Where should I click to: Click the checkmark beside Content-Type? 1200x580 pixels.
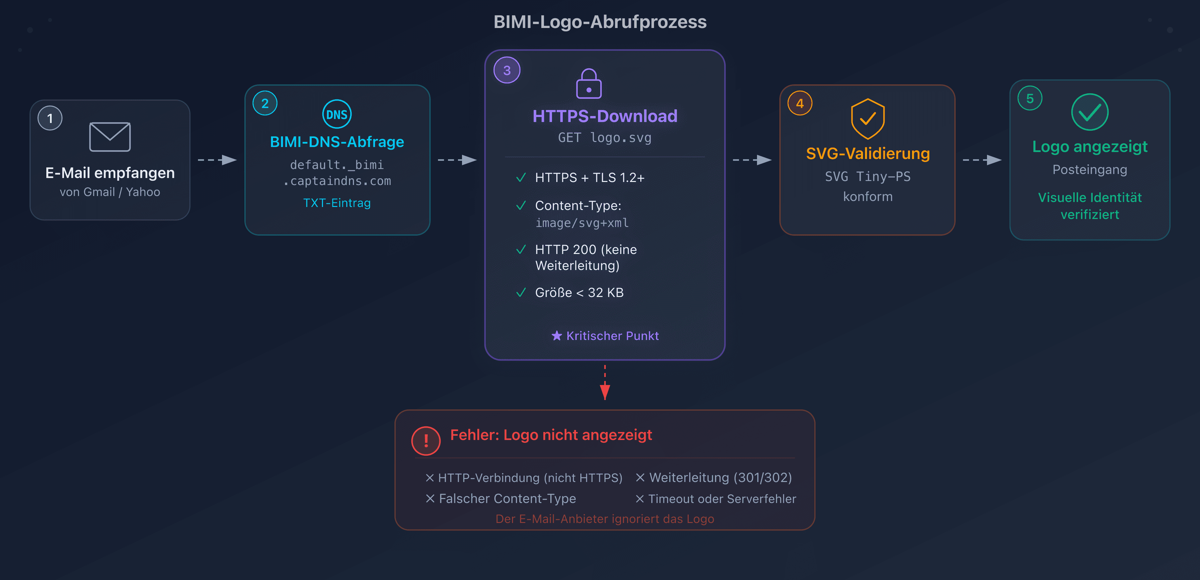coord(521,205)
